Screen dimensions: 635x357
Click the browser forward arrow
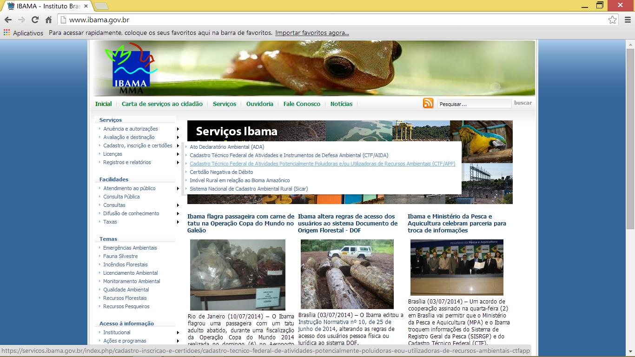coord(21,20)
